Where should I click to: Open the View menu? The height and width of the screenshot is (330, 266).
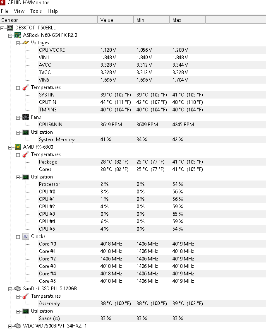pos(19,11)
